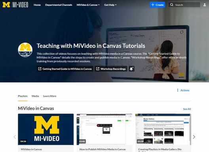Open the Workshop Recordings link
Image resolution: width=209 pixels, height=152 pixels.
pyautogui.click(x=111, y=69)
